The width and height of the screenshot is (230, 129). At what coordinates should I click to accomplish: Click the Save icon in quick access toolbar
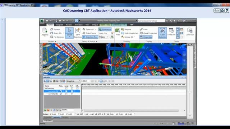coord(56,21)
